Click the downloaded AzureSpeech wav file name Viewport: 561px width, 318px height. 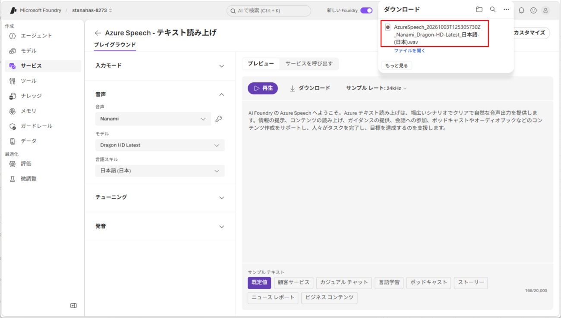tap(437, 35)
